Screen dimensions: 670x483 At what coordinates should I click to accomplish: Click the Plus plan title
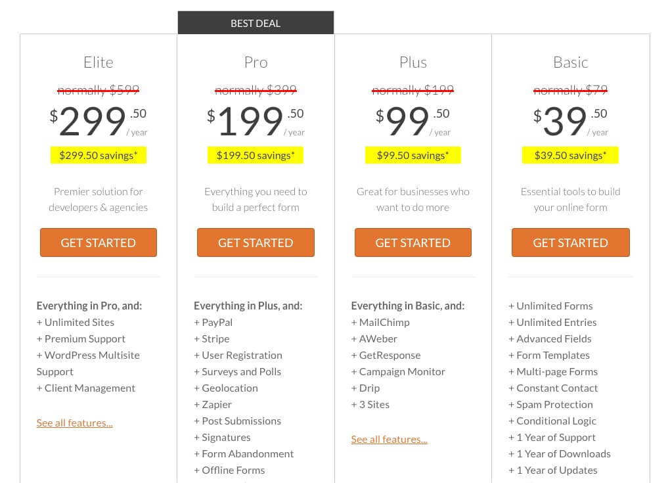click(x=413, y=62)
